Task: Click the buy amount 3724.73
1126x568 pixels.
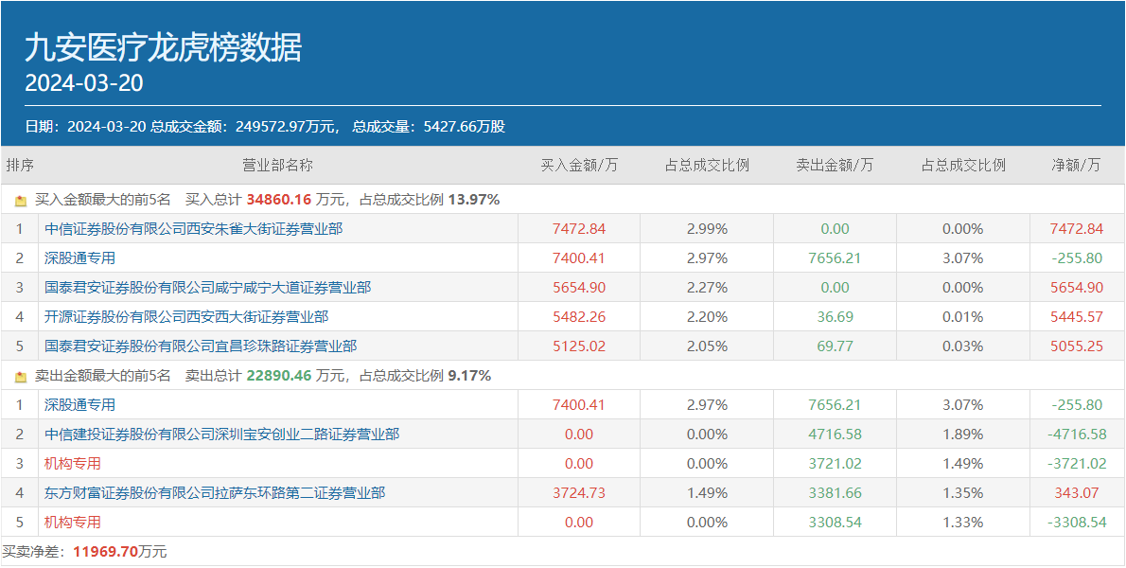Action: click(x=579, y=493)
